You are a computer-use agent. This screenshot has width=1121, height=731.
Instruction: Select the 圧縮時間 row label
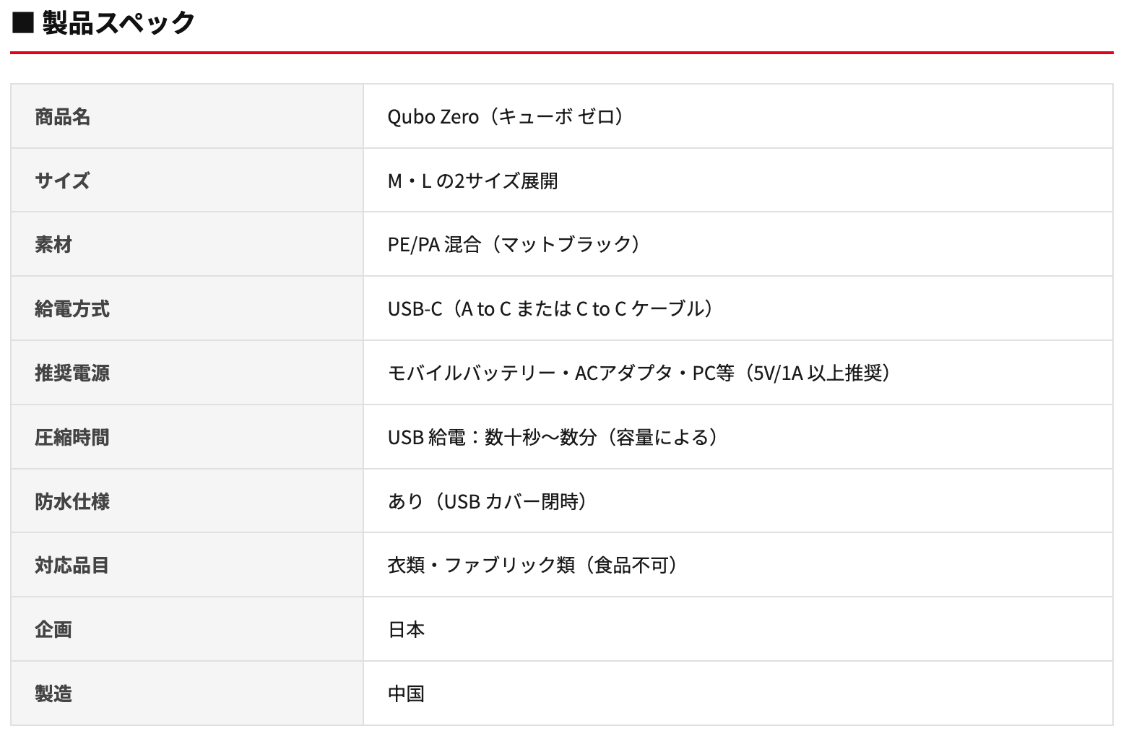pos(72,437)
